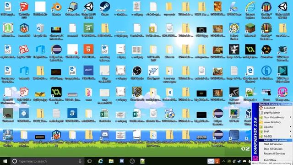
Task: Click the taskbar search box
Action: 47,161
